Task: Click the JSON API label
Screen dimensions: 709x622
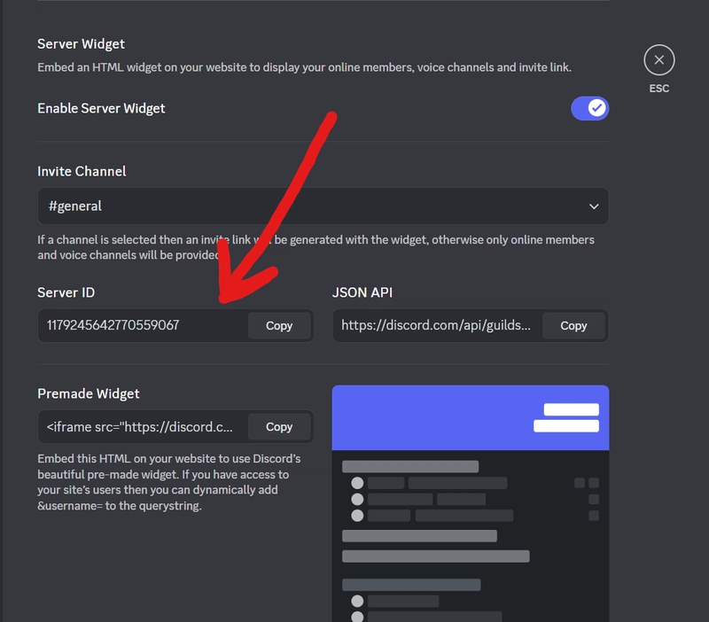Action: (x=362, y=292)
